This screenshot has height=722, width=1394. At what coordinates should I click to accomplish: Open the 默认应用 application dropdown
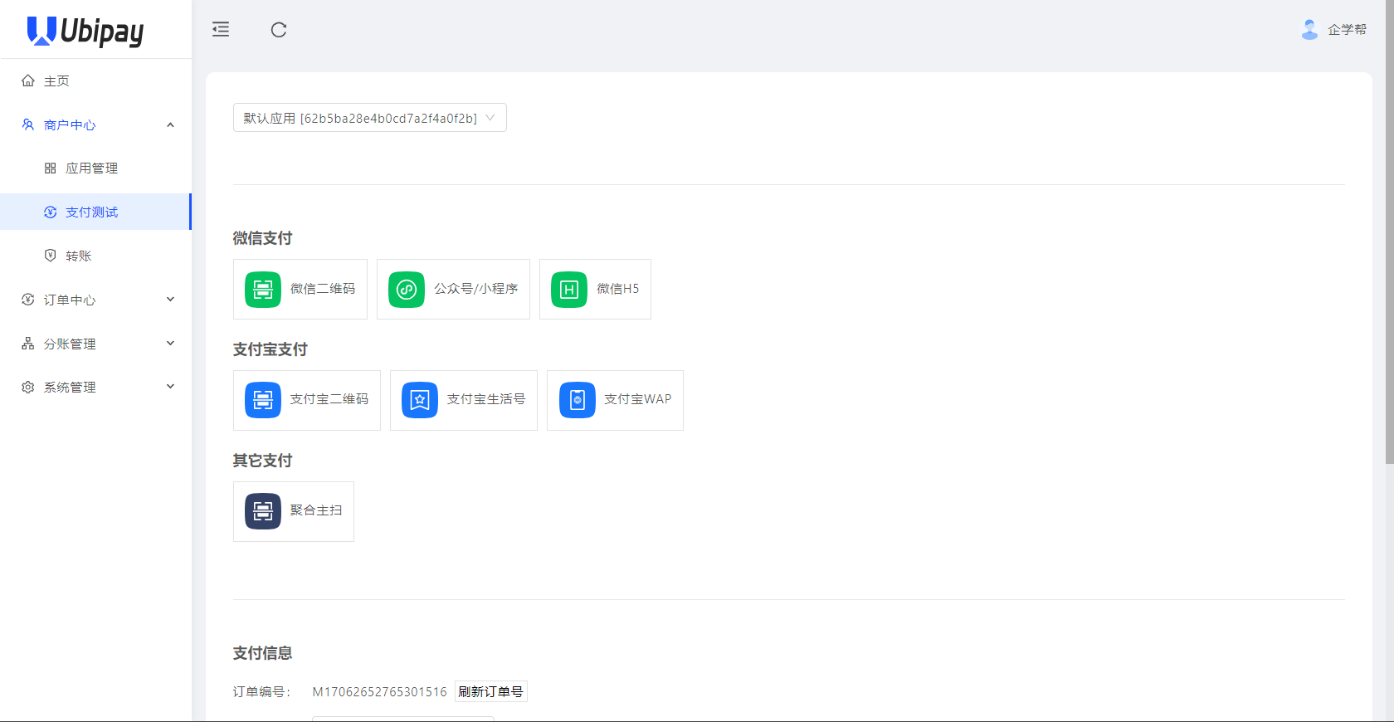pyautogui.click(x=370, y=118)
